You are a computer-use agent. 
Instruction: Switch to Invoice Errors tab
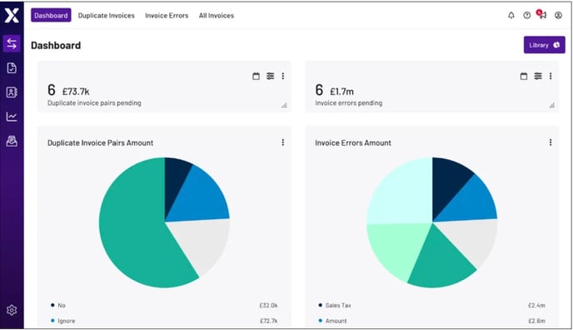[x=167, y=15]
